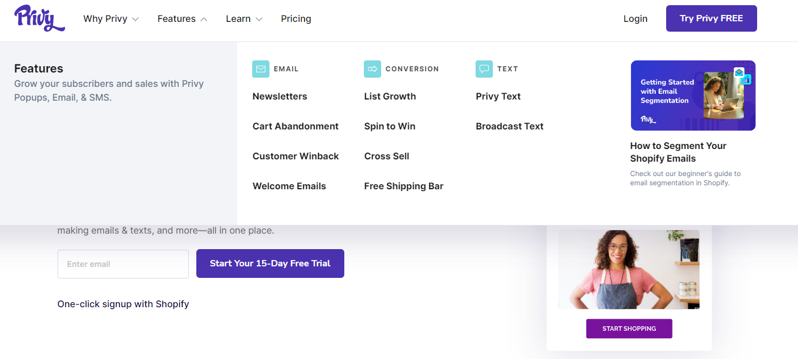Click the Try Privy FREE button
The width and height of the screenshot is (798, 359).
(712, 18)
